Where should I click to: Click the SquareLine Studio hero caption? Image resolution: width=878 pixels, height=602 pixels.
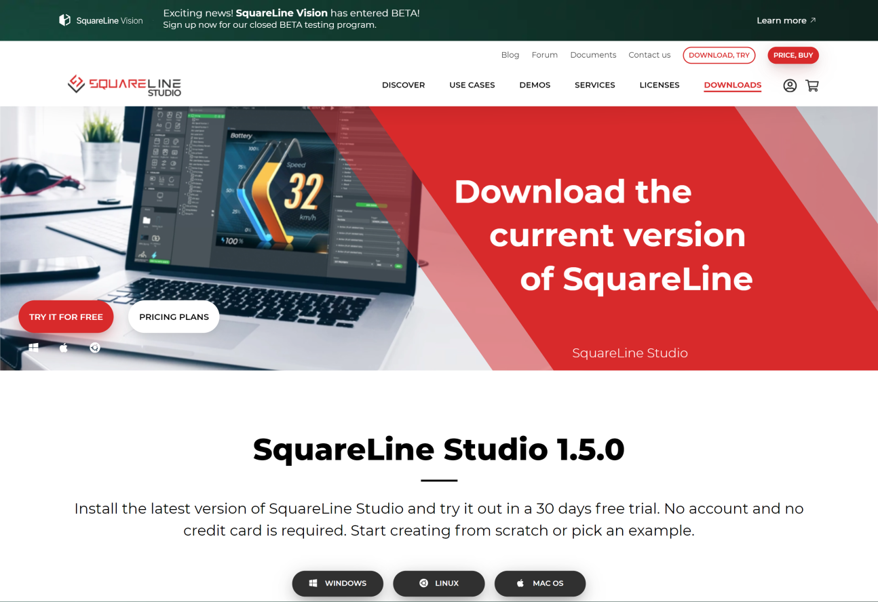tap(630, 353)
